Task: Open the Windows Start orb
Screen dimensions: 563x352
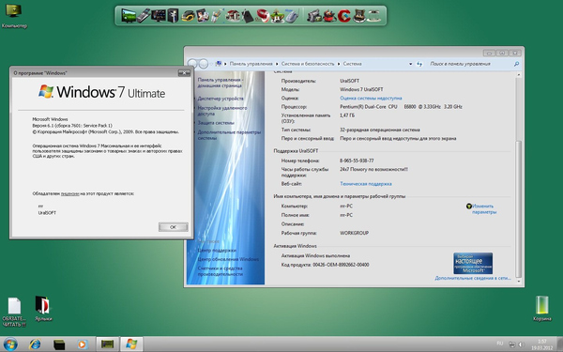Action: (x=10, y=344)
